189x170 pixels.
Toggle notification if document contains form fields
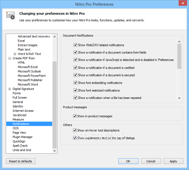pyautogui.click(x=75, y=52)
